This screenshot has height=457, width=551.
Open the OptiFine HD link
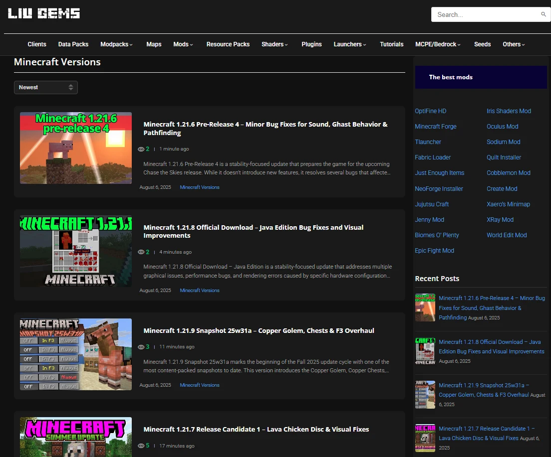pyautogui.click(x=430, y=111)
